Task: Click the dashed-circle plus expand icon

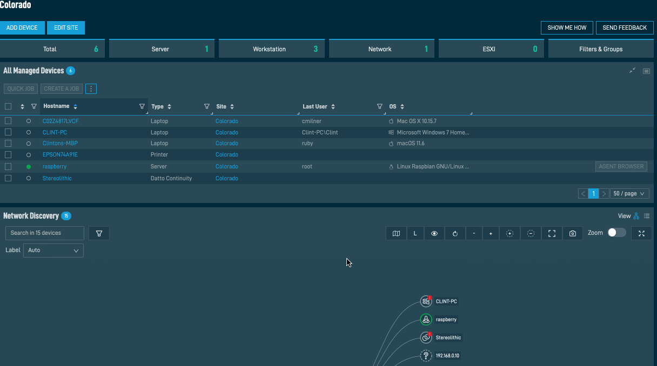Action: (509, 233)
